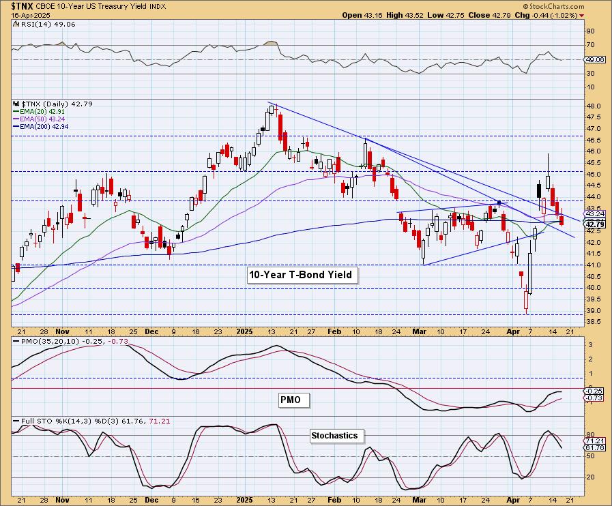
Task: Open the StockCharts.com copyright link
Action: point(553,6)
